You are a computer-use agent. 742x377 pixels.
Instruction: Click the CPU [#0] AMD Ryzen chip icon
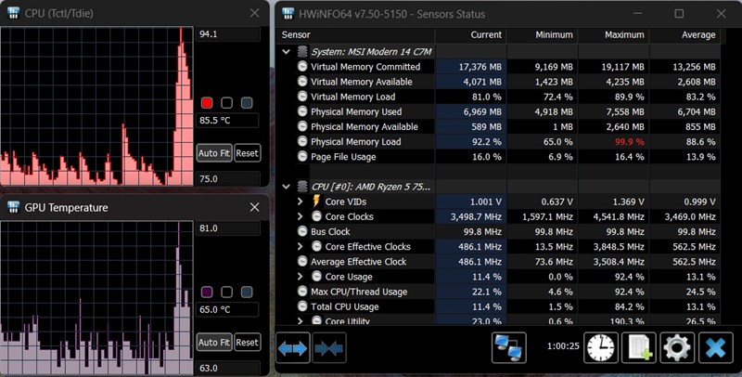tap(302, 187)
